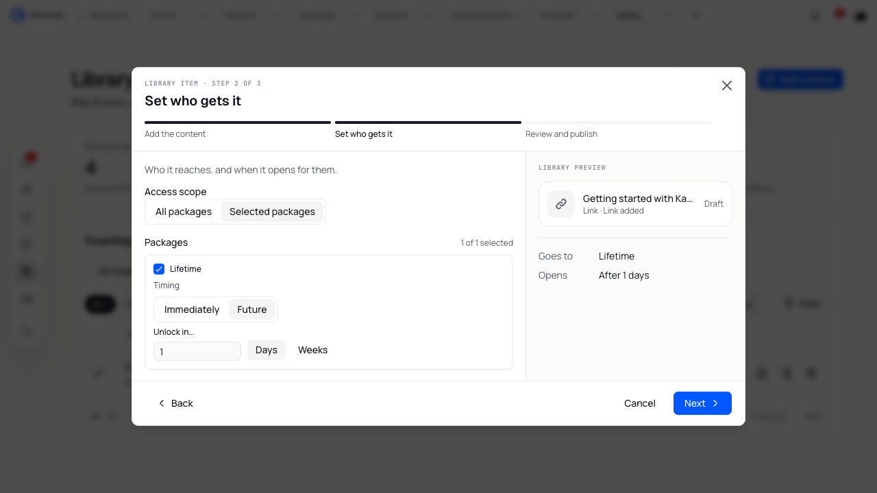This screenshot has width=877, height=493.
Task: Set unlock unit to Weeks
Action: tap(313, 350)
